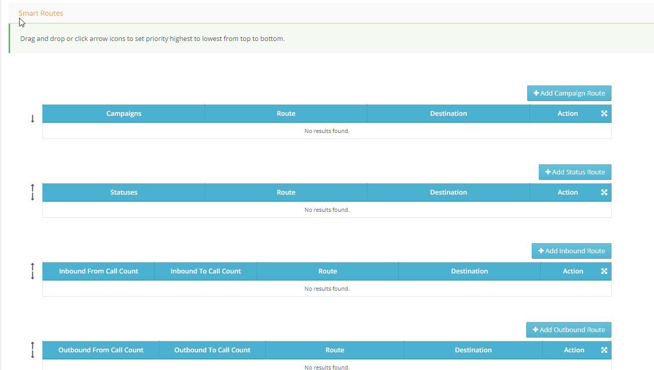Move the Inbound table up with its up arrow
The height and width of the screenshot is (370, 654).
coord(32,267)
